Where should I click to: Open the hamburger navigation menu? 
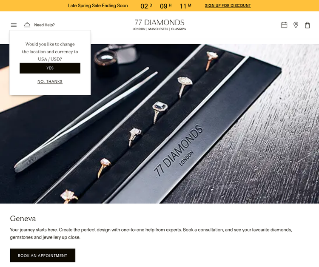click(x=14, y=25)
